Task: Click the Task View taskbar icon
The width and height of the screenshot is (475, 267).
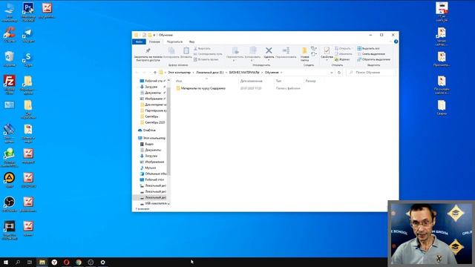Action: (x=30, y=262)
